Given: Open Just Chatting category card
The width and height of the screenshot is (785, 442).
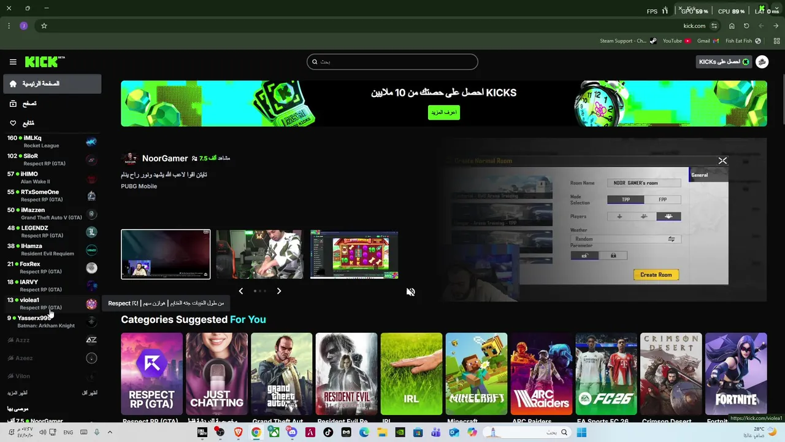Looking at the screenshot, I should 216,374.
